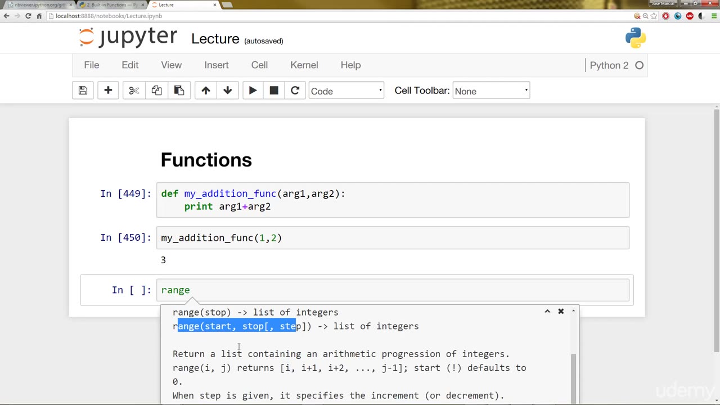This screenshot has width=720, height=405.
Task: Save the notebook with the floppy disk icon
Action: [x=83, y=91]
